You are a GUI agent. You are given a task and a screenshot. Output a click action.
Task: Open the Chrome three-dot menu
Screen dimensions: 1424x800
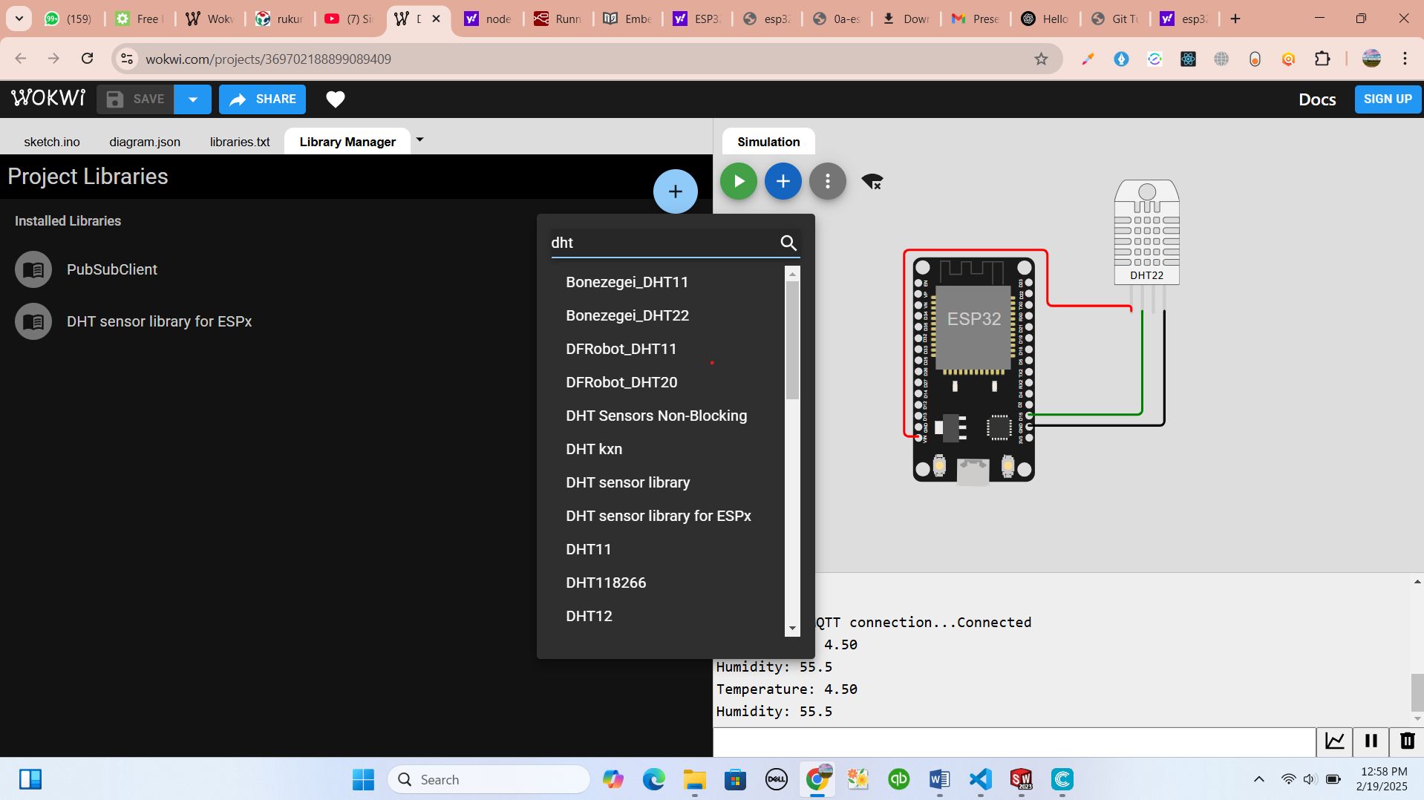[1405, 59]
